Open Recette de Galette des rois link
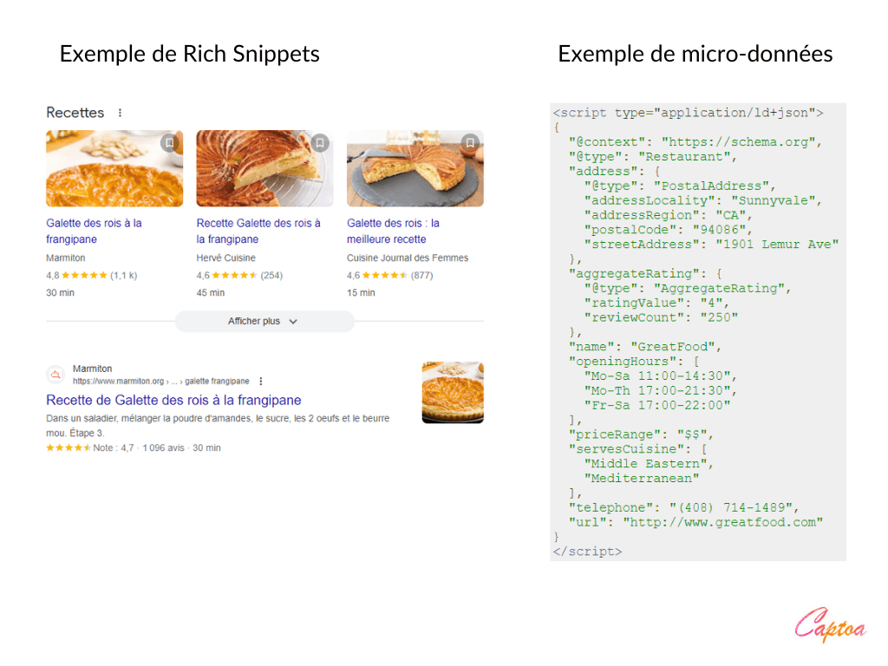Screen dimensions: 888x666 173,400
